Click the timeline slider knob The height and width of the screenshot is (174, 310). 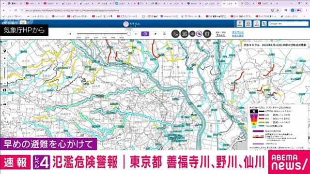click(x=129, y=34)
